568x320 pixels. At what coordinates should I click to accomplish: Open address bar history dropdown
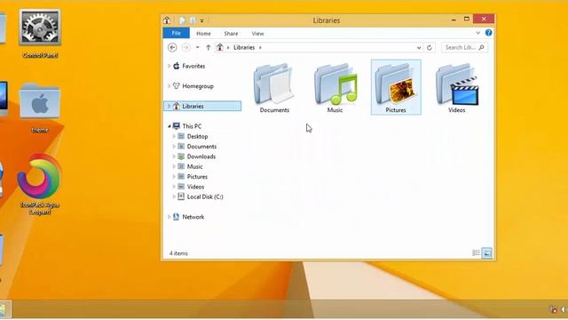[x=419, y=47]
